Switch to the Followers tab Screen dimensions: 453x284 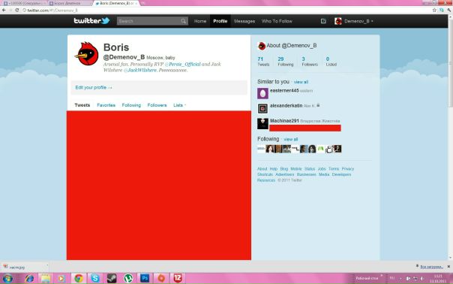(157, 105)
